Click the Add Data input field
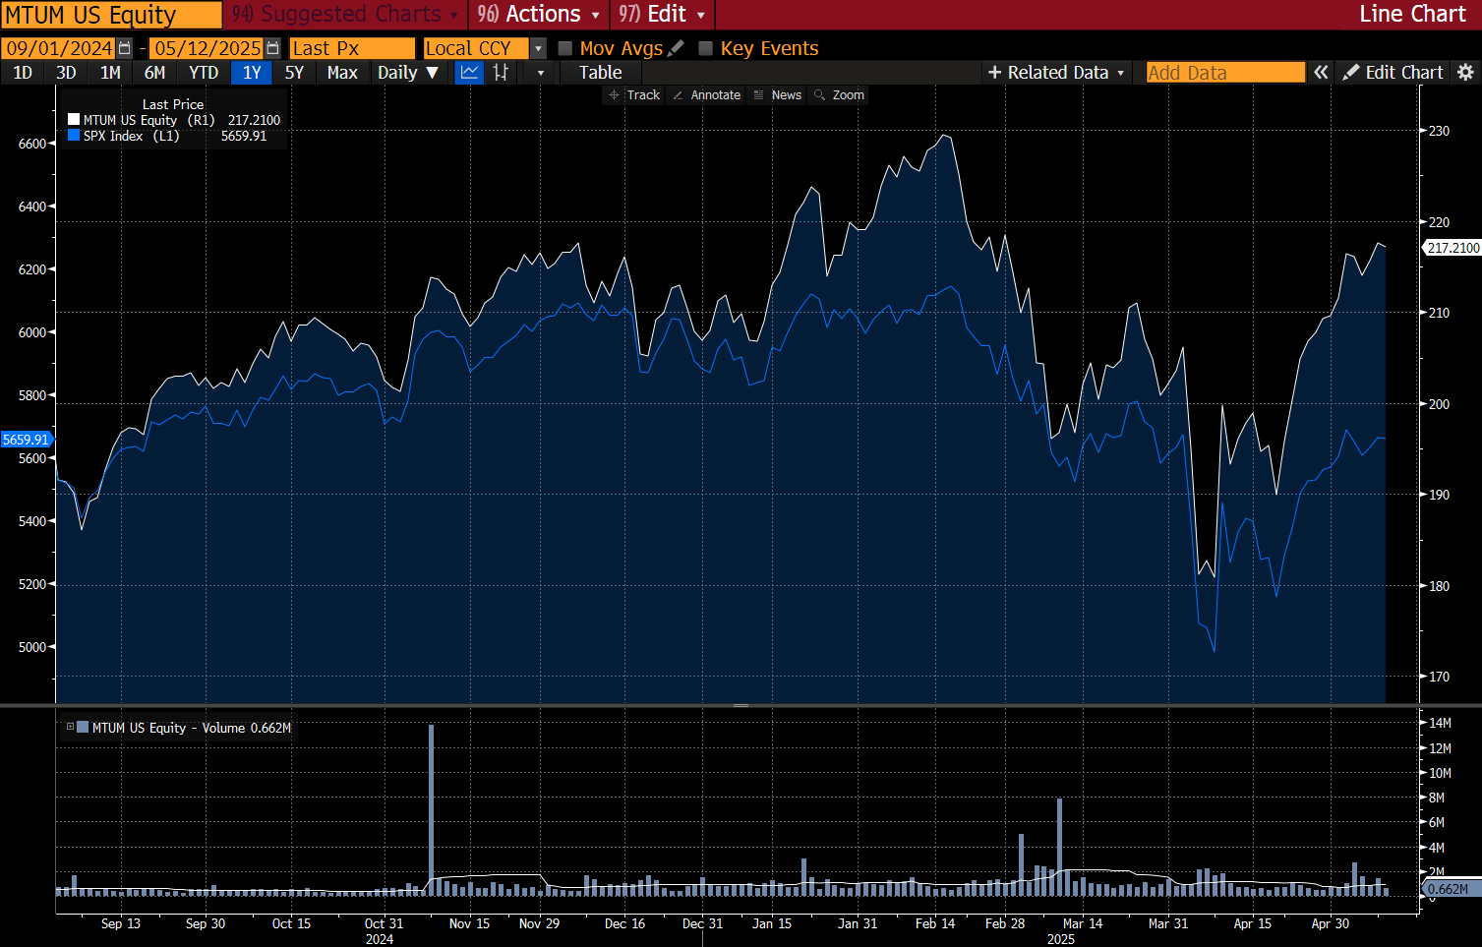This screenshot has height=947, width=1482. (x=1225, y=73)
